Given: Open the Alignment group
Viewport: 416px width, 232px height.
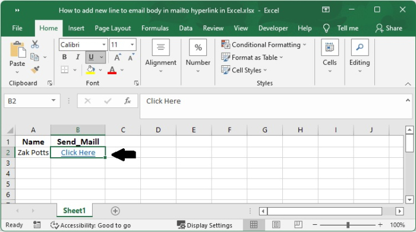Looking at the screenshot, I should pos(160,56).
